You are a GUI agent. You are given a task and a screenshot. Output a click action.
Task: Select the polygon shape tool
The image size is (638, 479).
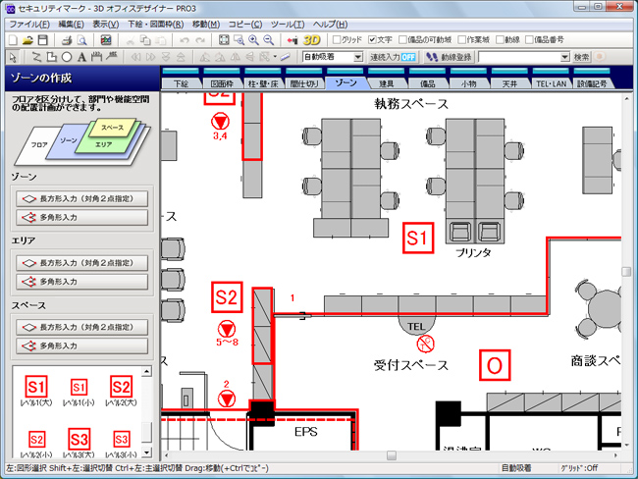[x=52, y=57]
